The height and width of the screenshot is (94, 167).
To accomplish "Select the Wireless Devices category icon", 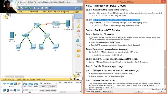I will (15, 84).
